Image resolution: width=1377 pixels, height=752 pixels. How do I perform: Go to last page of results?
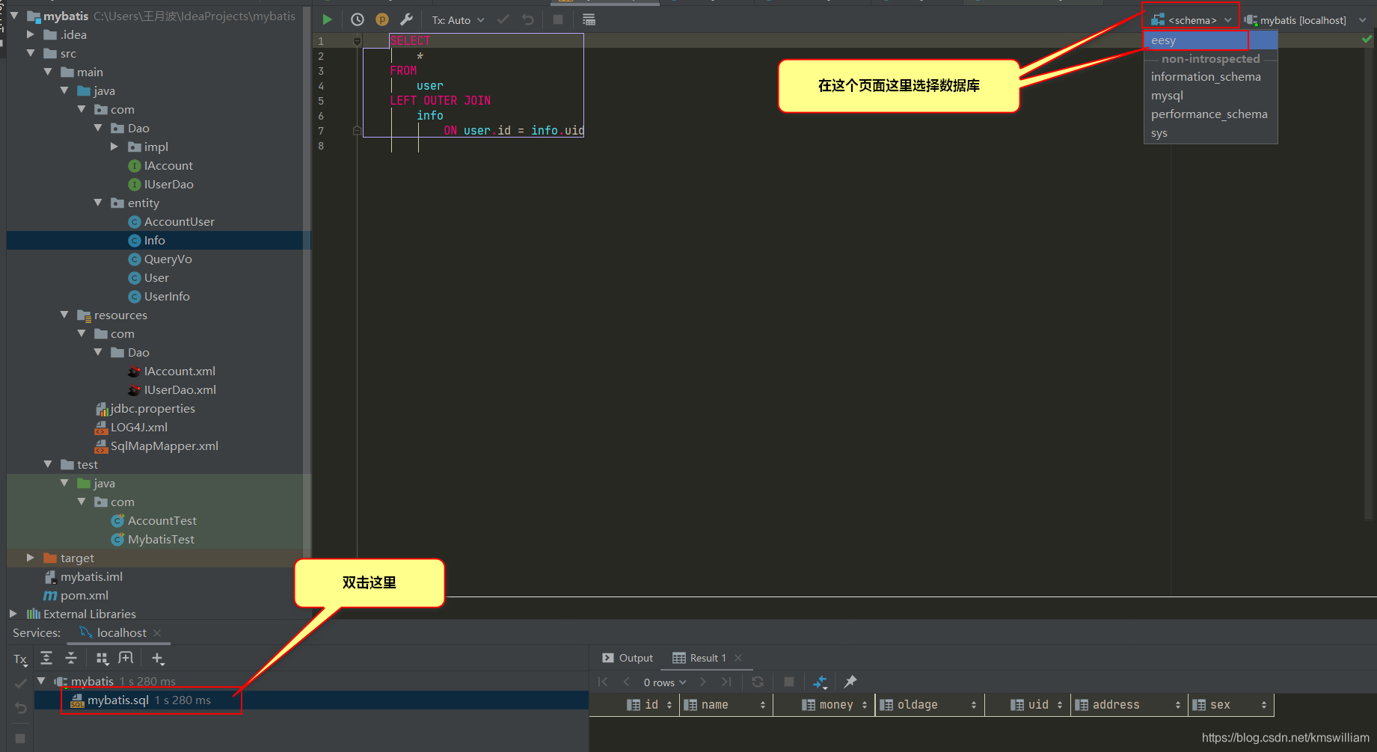726,682
